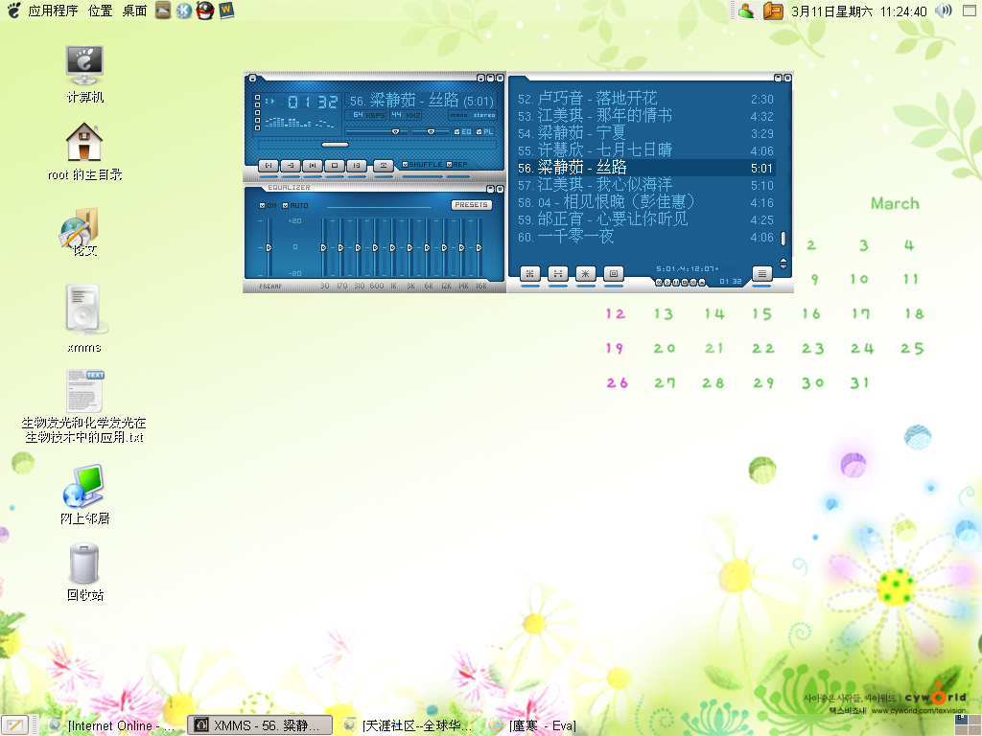Skip to next track in XMMS main window
982x736 pixels.
357,165
